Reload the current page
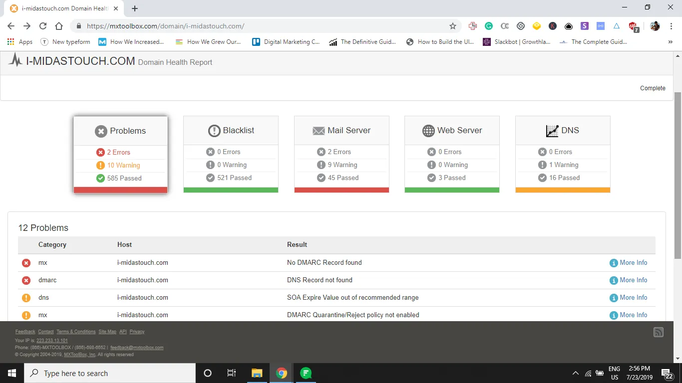The height and width of the screenshot is (383, 682). tap(43, 26)
